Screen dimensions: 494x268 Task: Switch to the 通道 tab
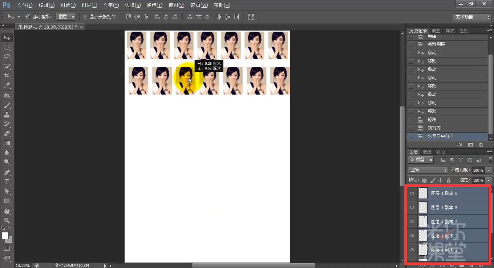[427, 152]
